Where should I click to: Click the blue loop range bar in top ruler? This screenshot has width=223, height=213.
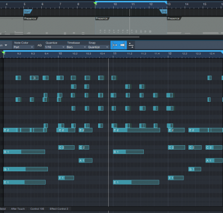(131, 2)
